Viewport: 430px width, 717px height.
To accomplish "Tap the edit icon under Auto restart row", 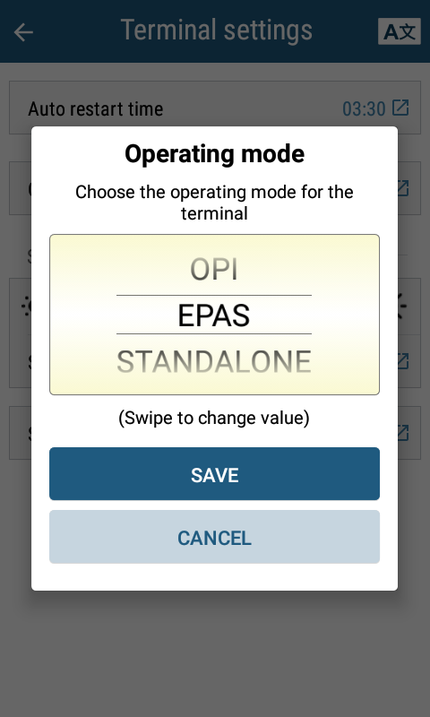I will point(402,188).
